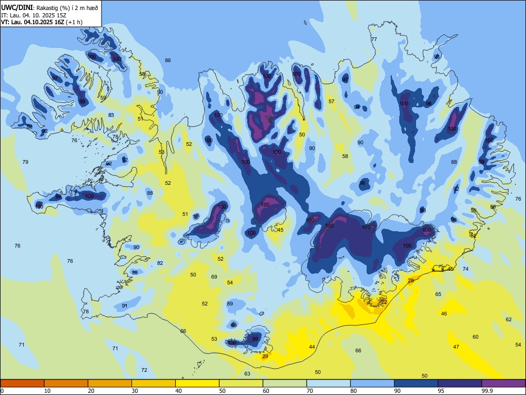
Task: Click the 0–10 dark orange legend swatch
Action: pyautogui.click(x=22, y=383)
